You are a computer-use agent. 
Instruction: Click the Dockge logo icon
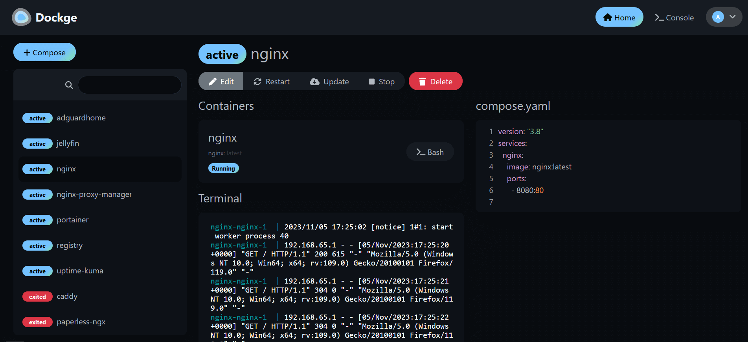21,17
